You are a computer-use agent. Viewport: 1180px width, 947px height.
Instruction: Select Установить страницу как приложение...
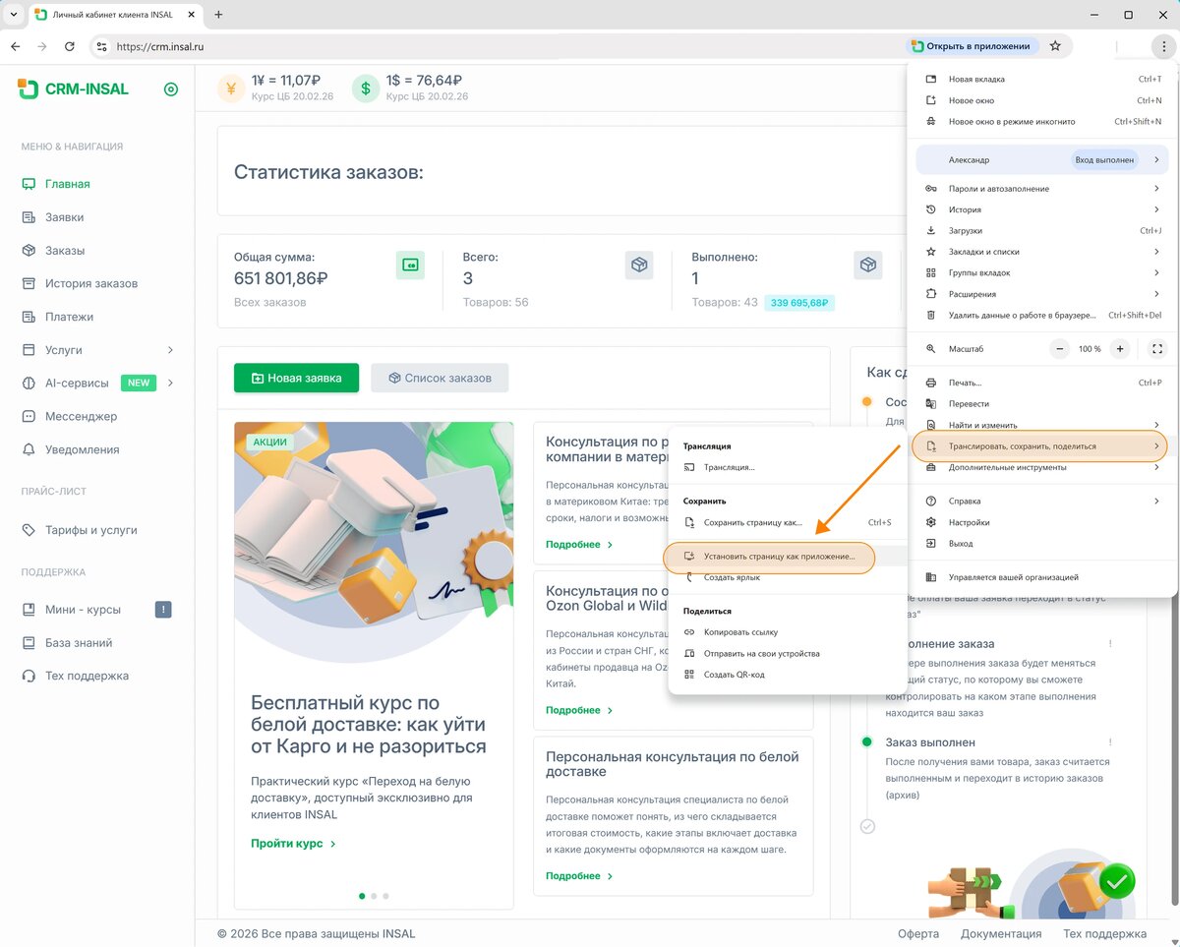[770, 557]
